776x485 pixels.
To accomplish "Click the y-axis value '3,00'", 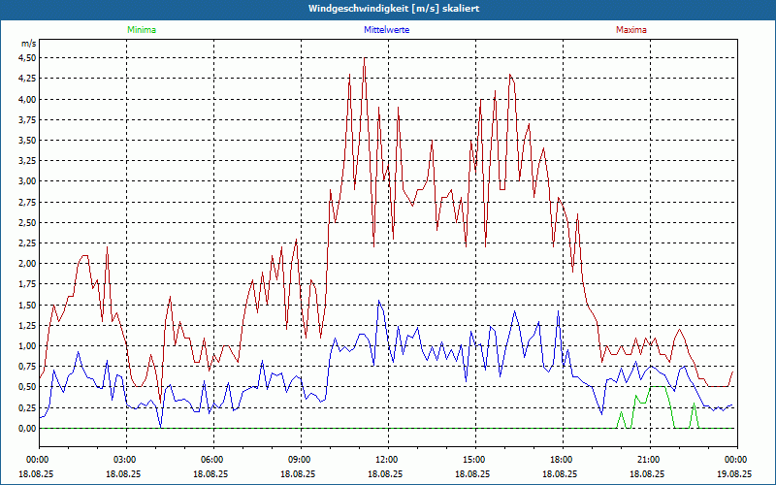I will 27,181.
